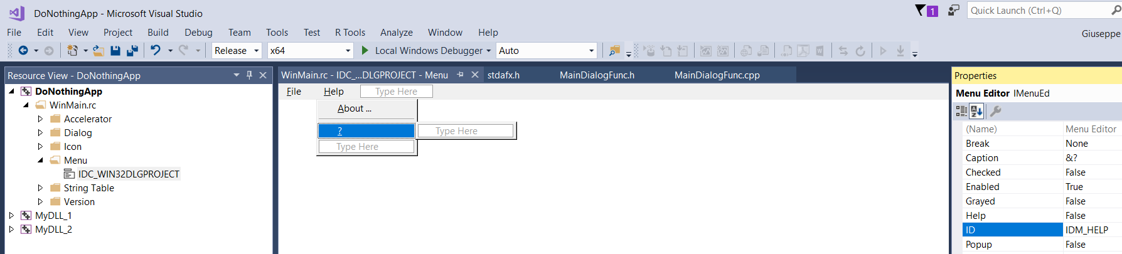The height and width of the screenshot is (254, 1122).
Task: Click the Redo arrow icon
Action: point(183,50)
